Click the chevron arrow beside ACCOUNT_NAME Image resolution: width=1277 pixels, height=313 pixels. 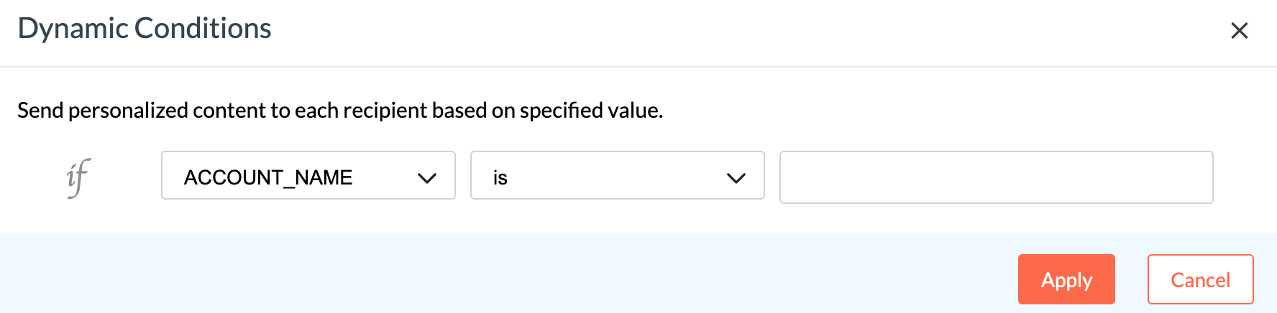427,178
